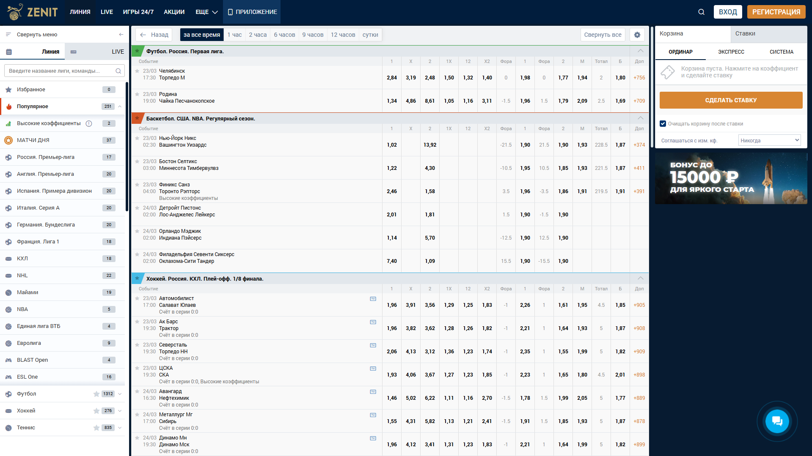Toggle Очищать корзину после ставки checkbox
The width and height of the screenshot is (812, 456).
tap(663, 124)
